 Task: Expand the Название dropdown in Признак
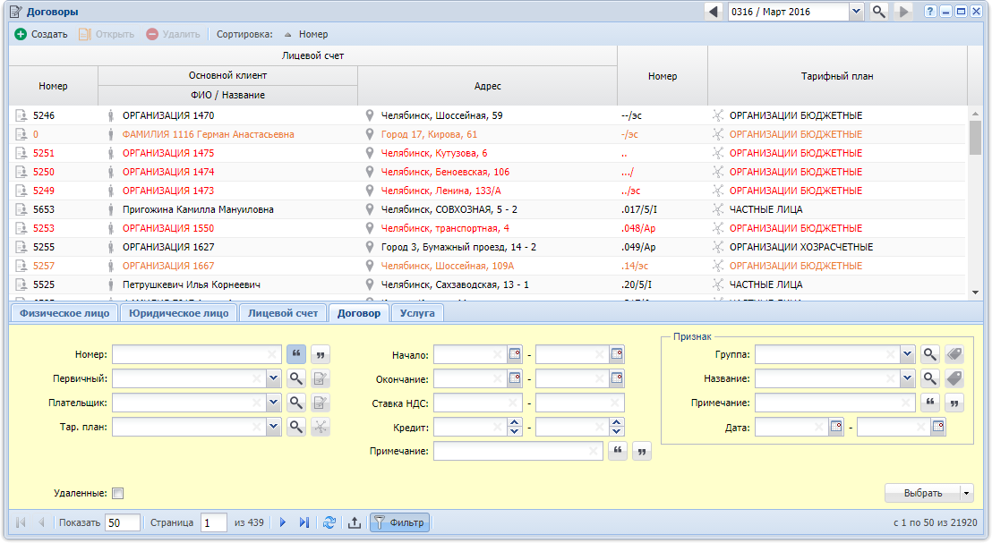tap(907, 378)
